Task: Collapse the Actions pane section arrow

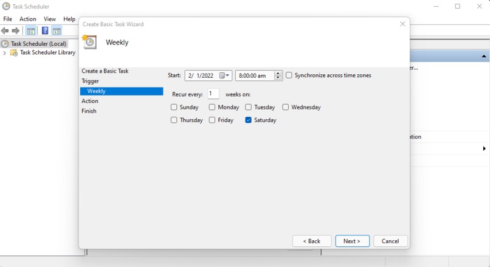Action: [x=484, y=57]
